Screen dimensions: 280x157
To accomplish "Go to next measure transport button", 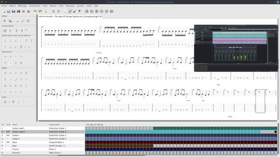I will (107, 11).
